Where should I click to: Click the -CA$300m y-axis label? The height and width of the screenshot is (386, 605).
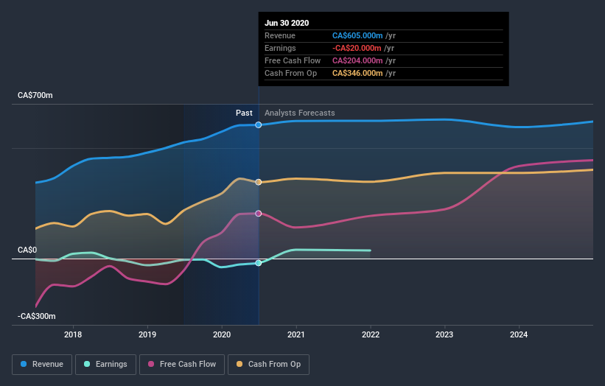[x=37, y=316]
